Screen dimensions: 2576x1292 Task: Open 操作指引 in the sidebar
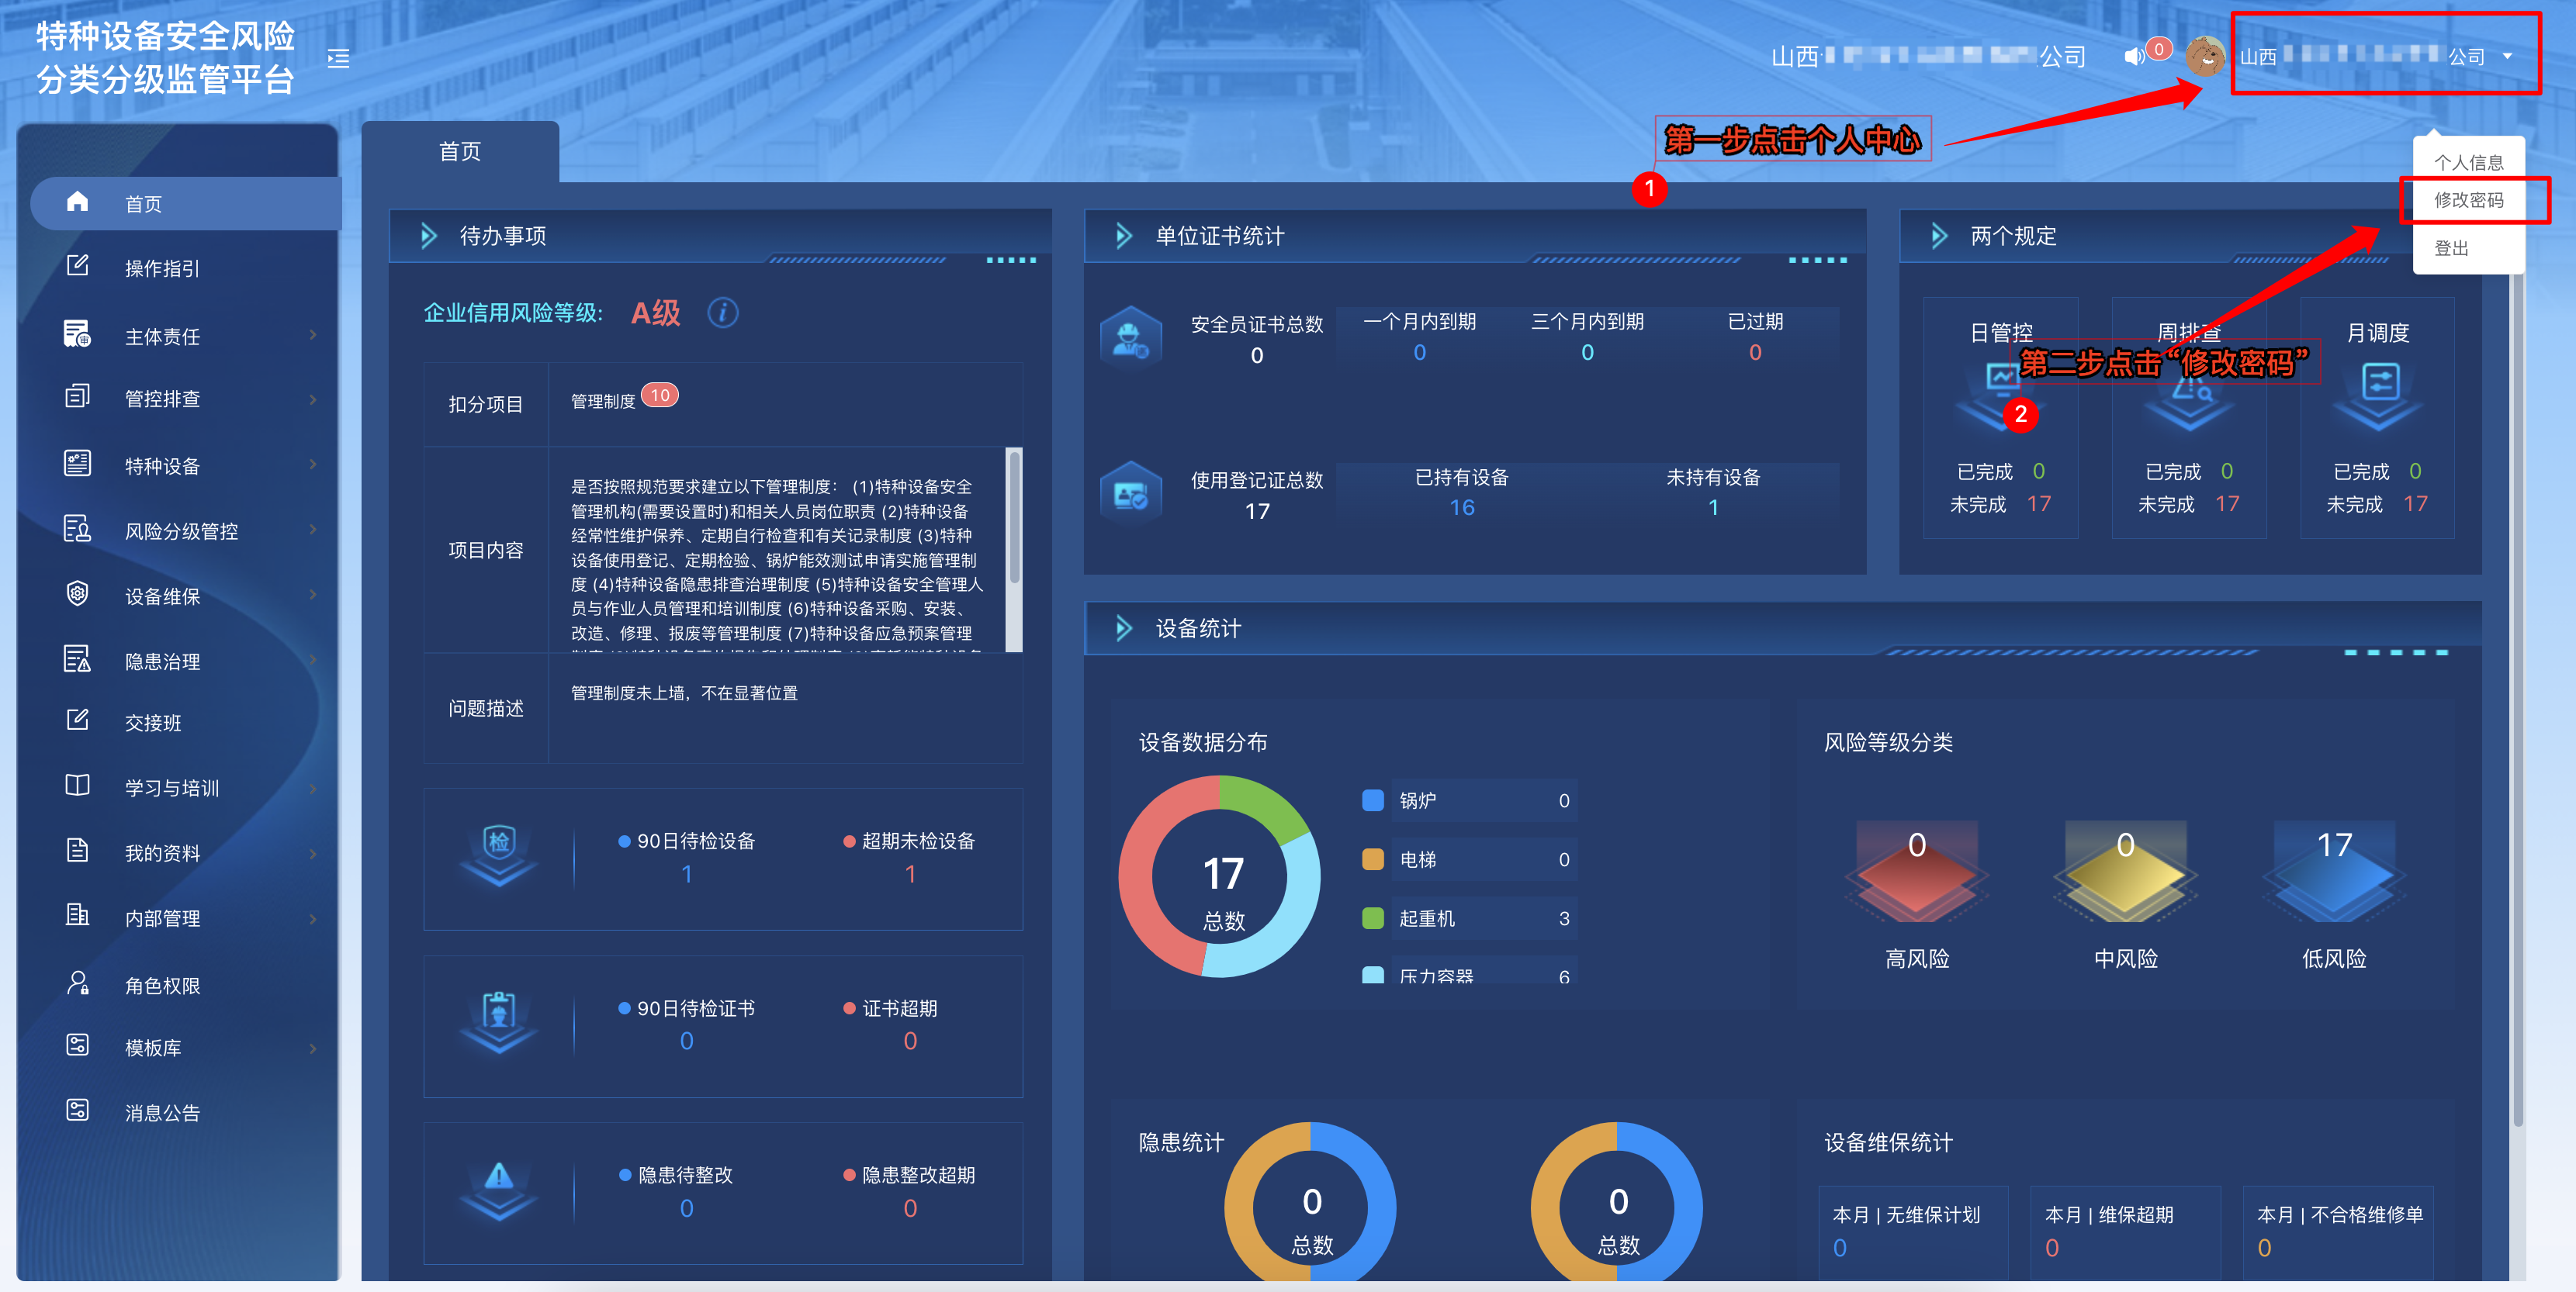point(162,269)
